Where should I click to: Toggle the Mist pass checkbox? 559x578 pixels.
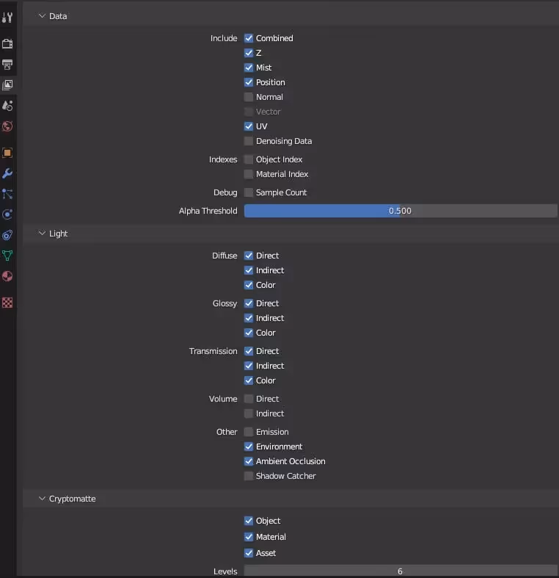coord(249,68)
